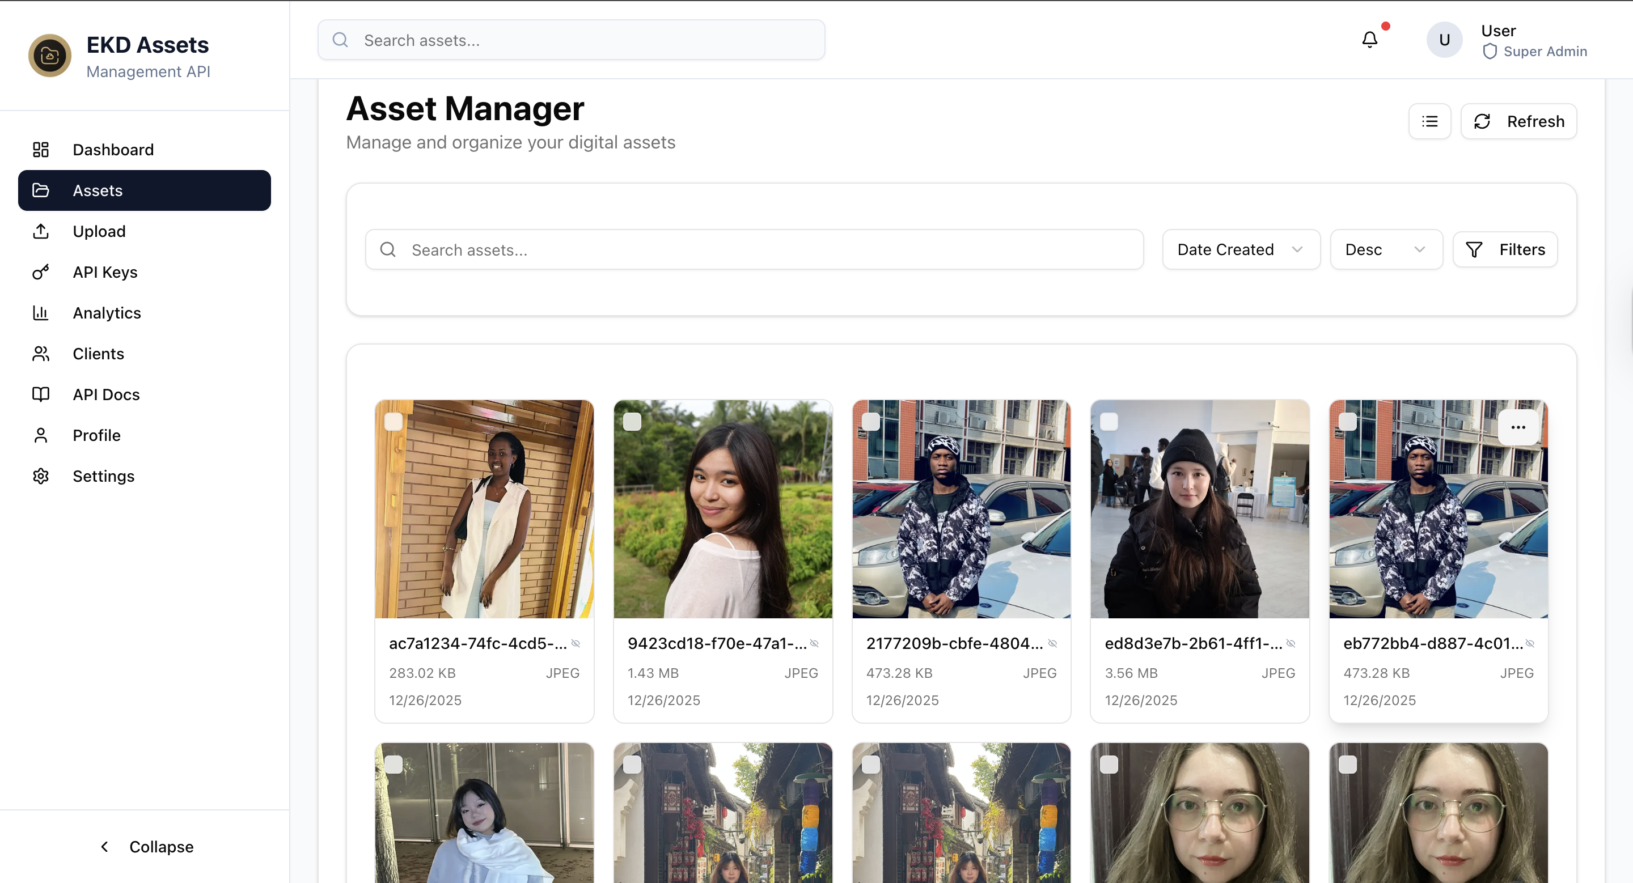This screenshot has height=883, width=1633.
Task: Click the Assets folder icon in sidebar
Action: [41, 190]
